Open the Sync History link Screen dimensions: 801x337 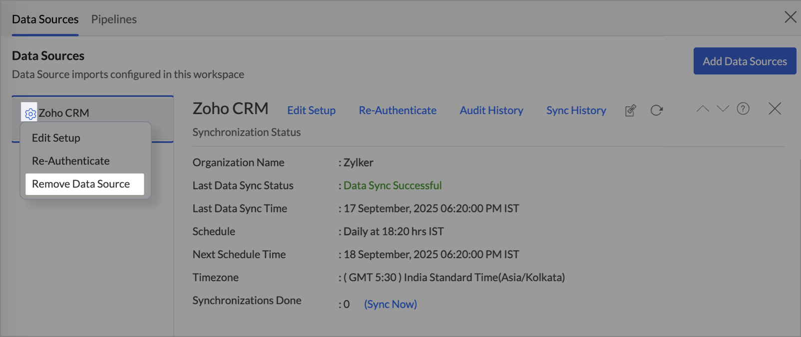click(x=576, y=110)
